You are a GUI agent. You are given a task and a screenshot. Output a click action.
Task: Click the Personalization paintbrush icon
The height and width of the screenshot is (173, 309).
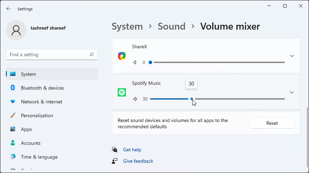(13, 115)
